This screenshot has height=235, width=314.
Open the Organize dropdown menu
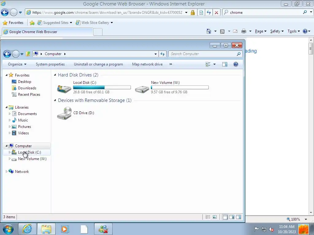[x=17, y=64]
